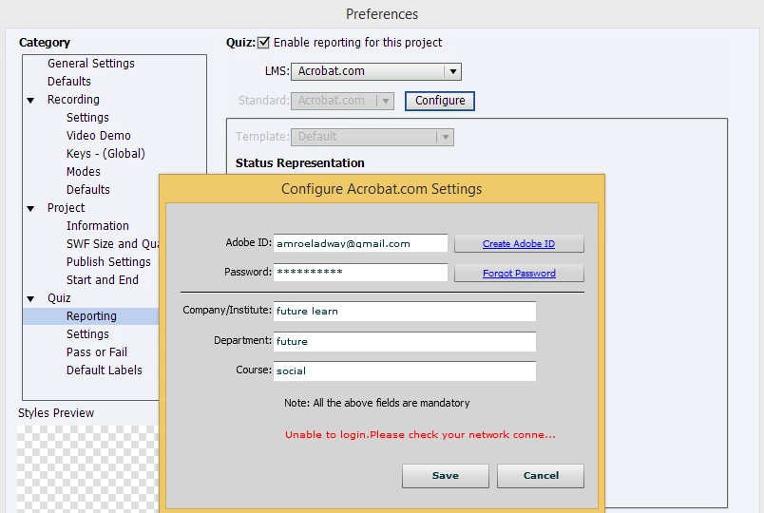
Task: Cancel the Configure Acrobat.com dialog
Action: (x=541, y=476)
